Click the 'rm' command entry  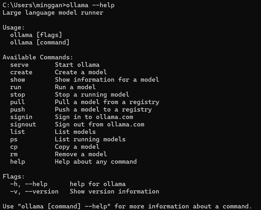[x=14, y=154]
